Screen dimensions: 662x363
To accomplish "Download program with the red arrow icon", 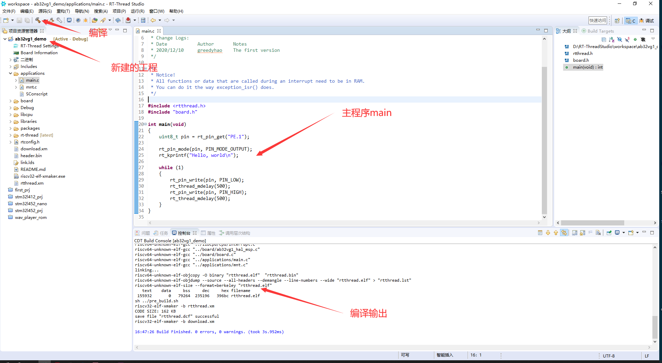I will (128, 20).
